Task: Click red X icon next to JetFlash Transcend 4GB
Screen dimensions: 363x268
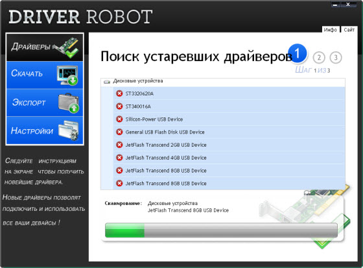Action: click(119, 158)
